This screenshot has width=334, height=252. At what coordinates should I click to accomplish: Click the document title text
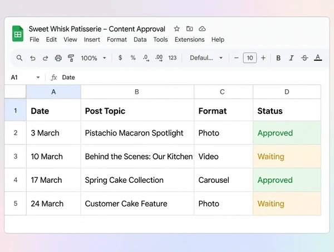[x=97, y=29]
